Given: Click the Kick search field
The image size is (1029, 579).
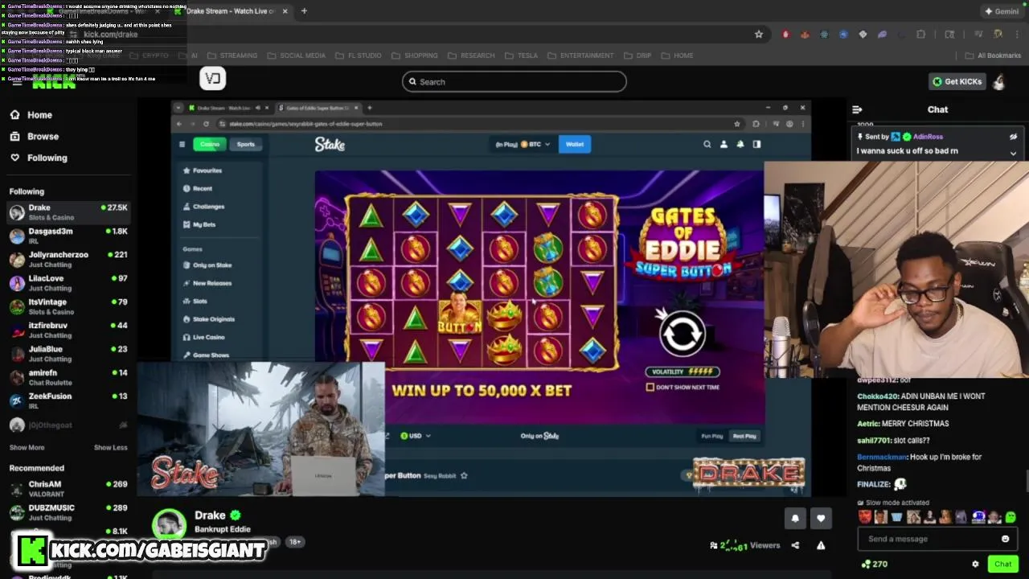Looking at the screenshot, I should tap(514, 81).
